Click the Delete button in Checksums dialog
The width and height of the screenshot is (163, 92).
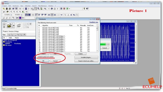80,54
